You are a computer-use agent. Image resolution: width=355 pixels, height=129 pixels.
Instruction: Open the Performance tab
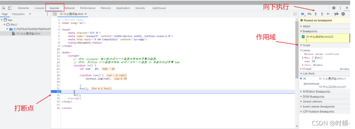tap(88, 8)
